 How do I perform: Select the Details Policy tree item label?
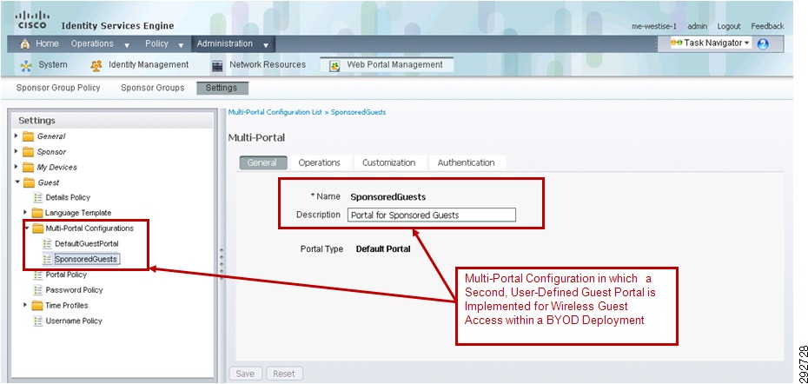[68, 197]
